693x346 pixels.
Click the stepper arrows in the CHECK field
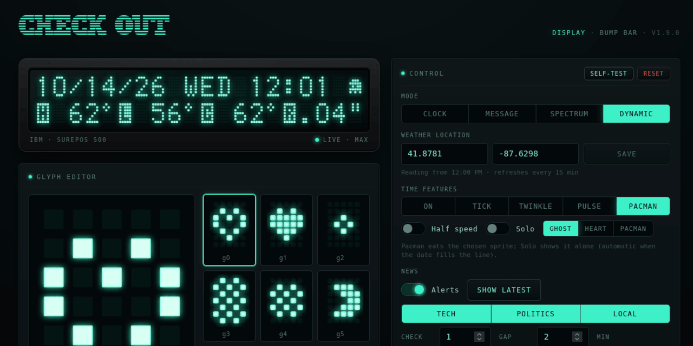point(479,337)
